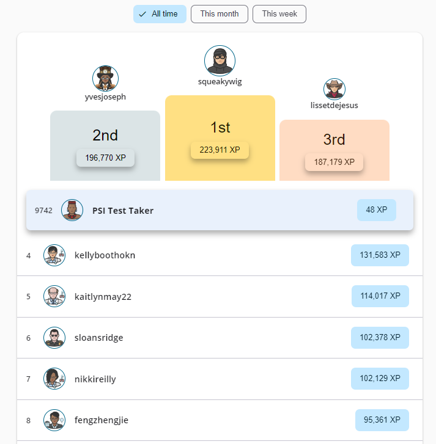
Task: Click the 131,583 XP badge
Action: click(x=380, y=255)
